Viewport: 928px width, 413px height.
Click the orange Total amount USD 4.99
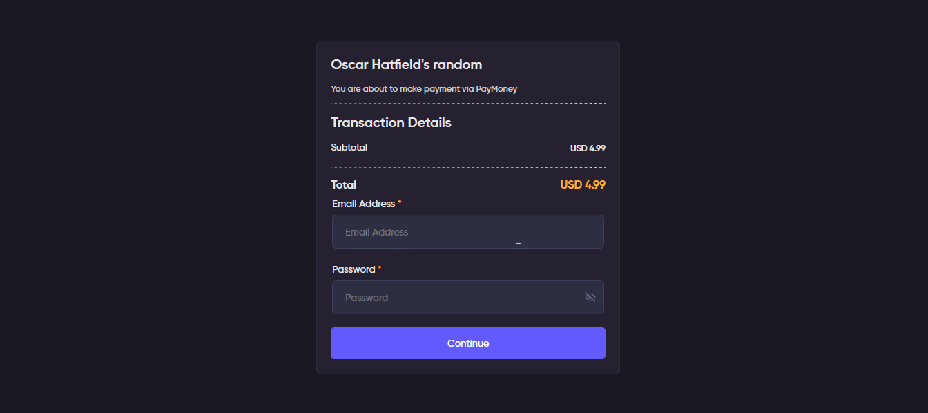[x=583, y=185]
